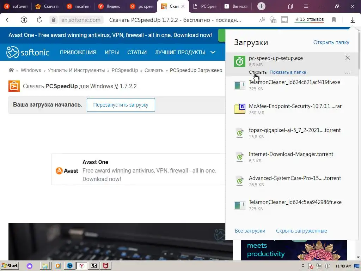Click the McAfee rar archive icon
361x271 pixels.
tap(240, 109)
